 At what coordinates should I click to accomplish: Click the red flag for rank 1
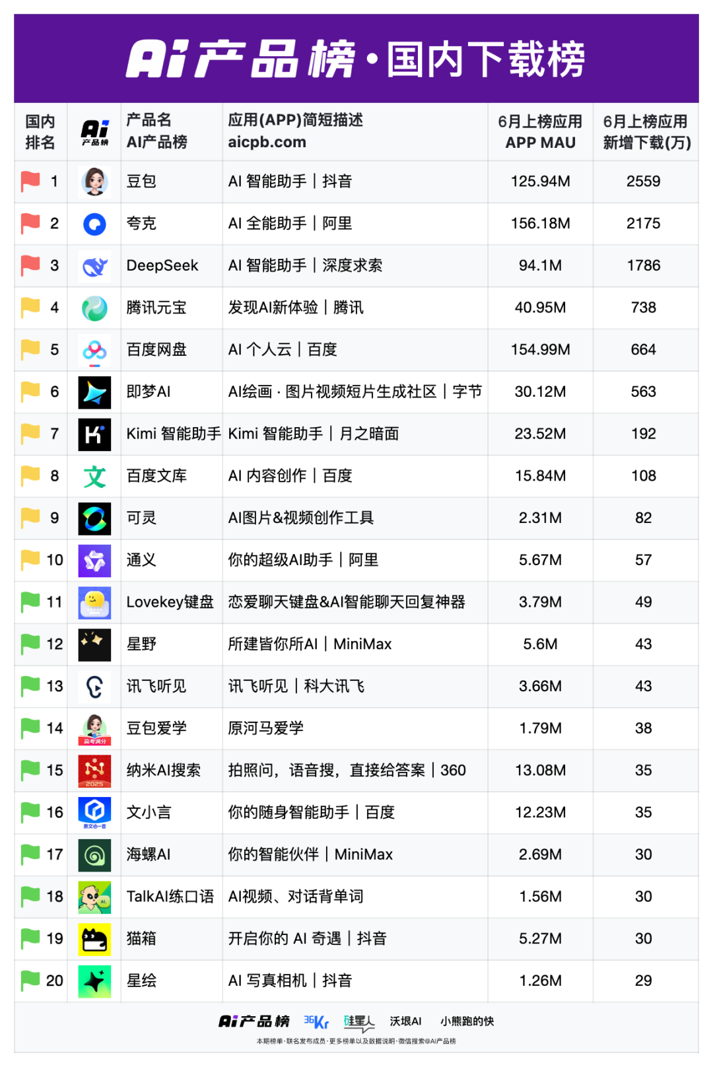click(x=30, y=182)
